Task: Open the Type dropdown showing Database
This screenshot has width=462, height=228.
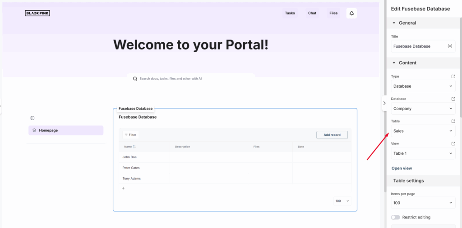Action: click(423, 86)
